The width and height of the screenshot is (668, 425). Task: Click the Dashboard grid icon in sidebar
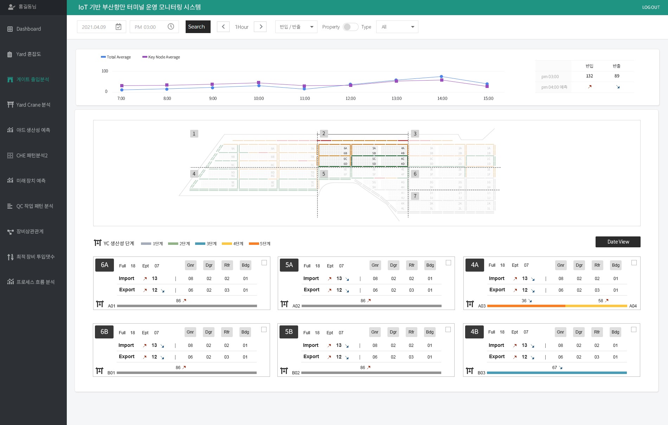pyautogui.click(x=10, y=29)
